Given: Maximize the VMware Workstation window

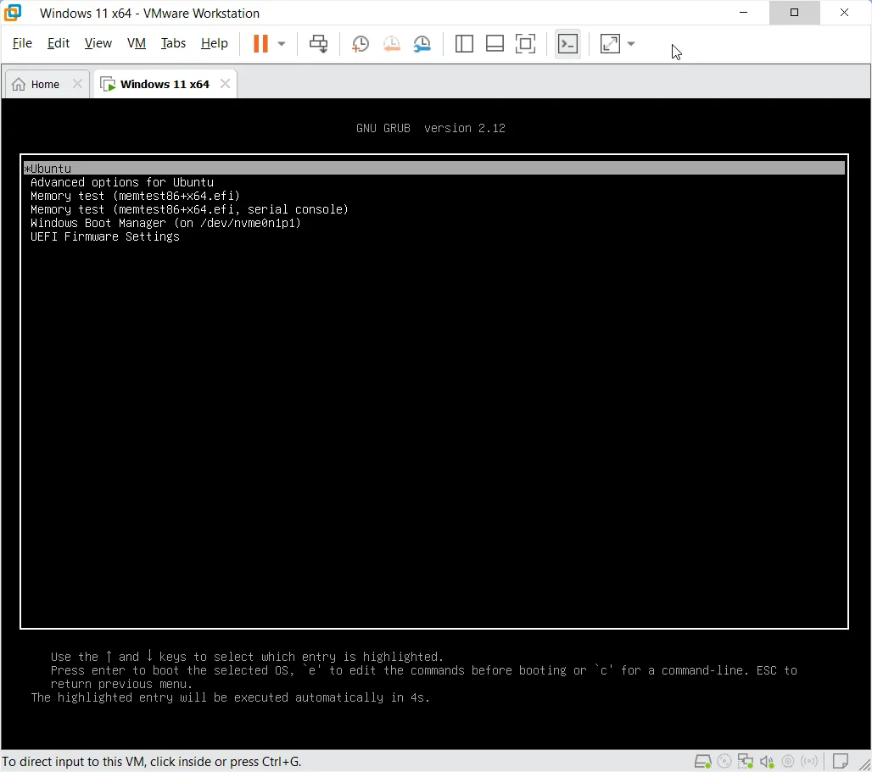Looking at the screenshot, I should pyautogui.click(x=794, y=12).
